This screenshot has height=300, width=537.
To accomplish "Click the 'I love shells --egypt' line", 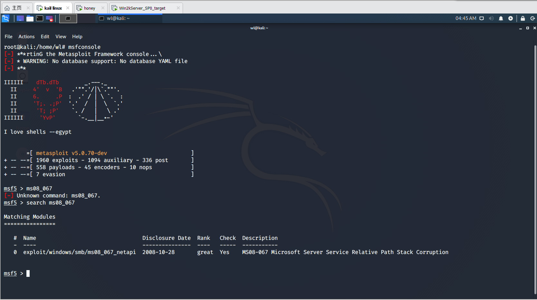I will point(38,132).
